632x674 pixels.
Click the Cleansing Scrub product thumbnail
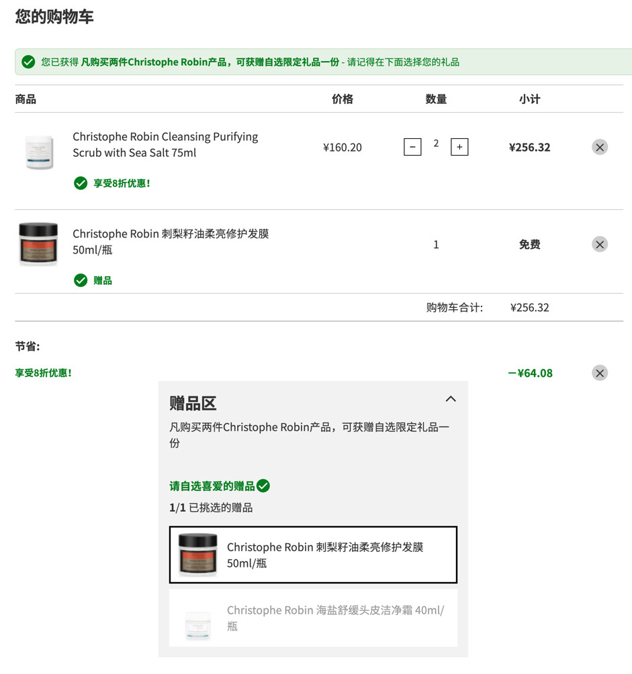(x=39, y=152)
